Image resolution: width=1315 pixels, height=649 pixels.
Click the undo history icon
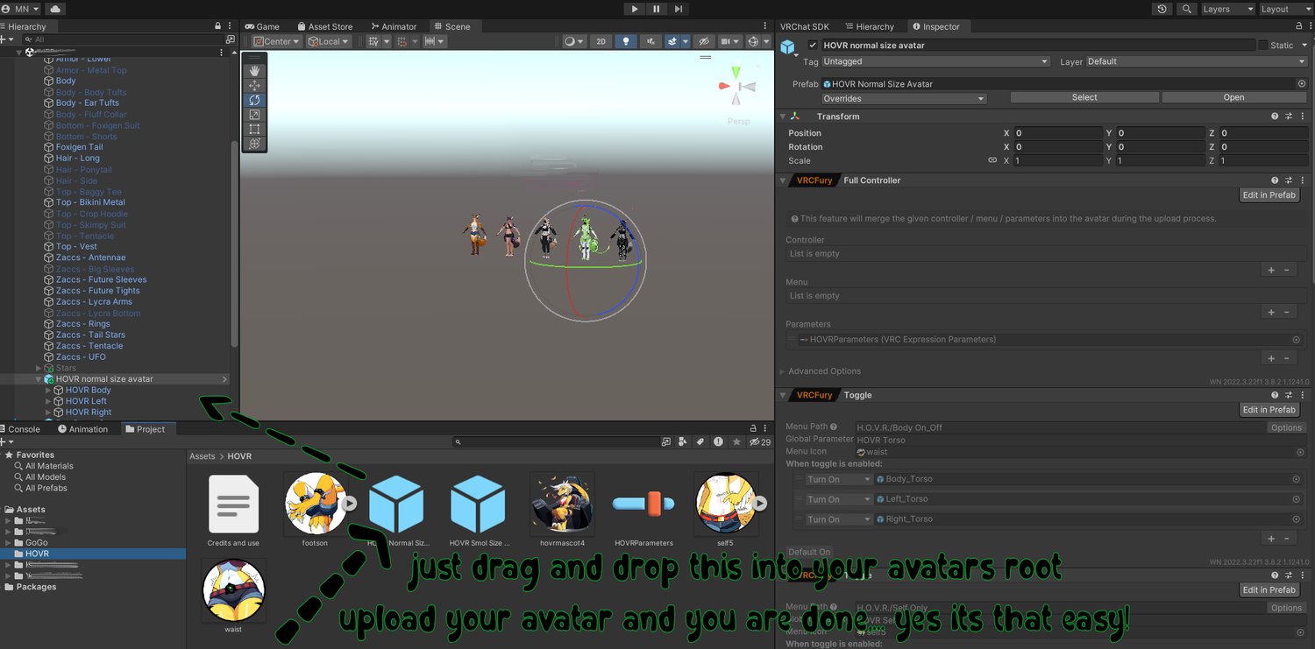(1162, 9)
